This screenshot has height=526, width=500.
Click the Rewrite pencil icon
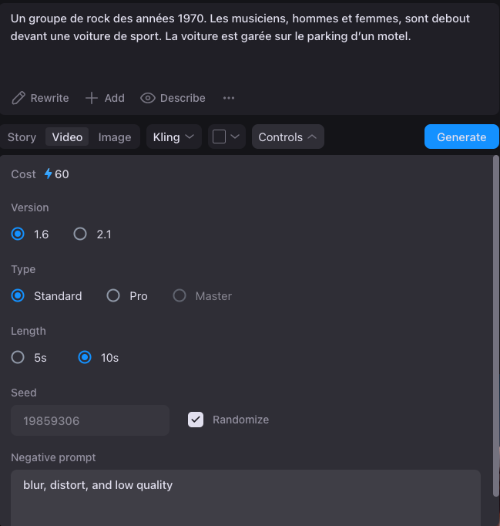(18, 98)
